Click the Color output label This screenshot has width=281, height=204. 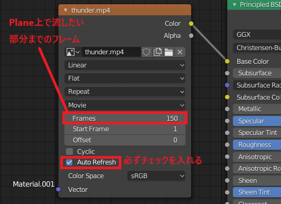point(173,24)
